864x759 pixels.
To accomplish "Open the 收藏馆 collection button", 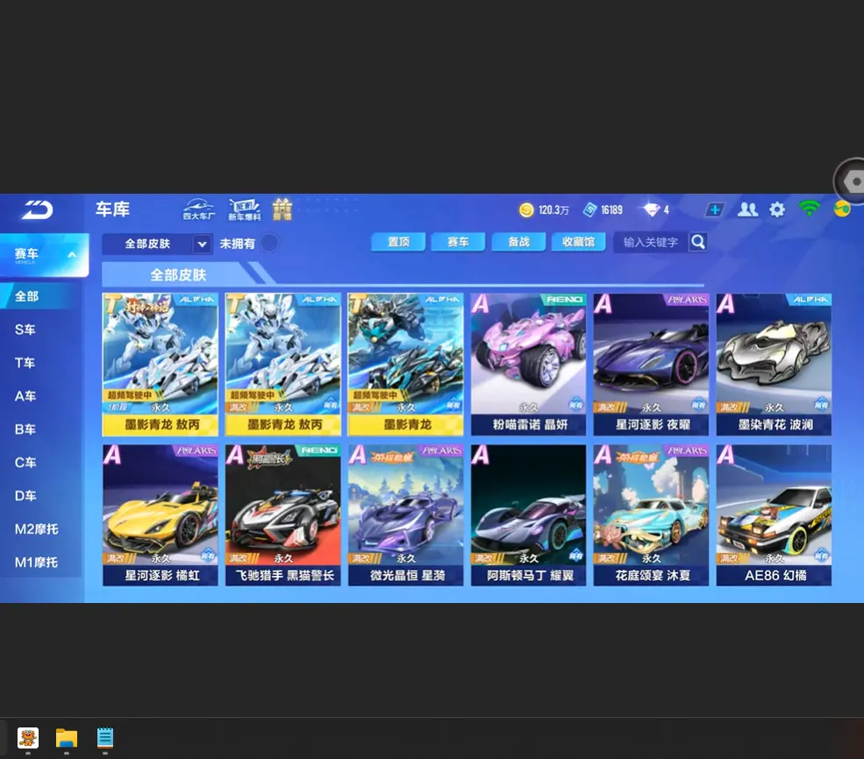I will [x=579, y=242].
